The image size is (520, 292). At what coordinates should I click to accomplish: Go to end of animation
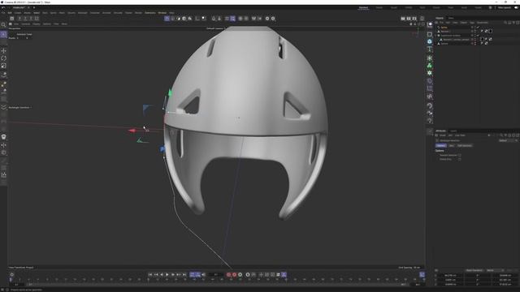[184, 274]
